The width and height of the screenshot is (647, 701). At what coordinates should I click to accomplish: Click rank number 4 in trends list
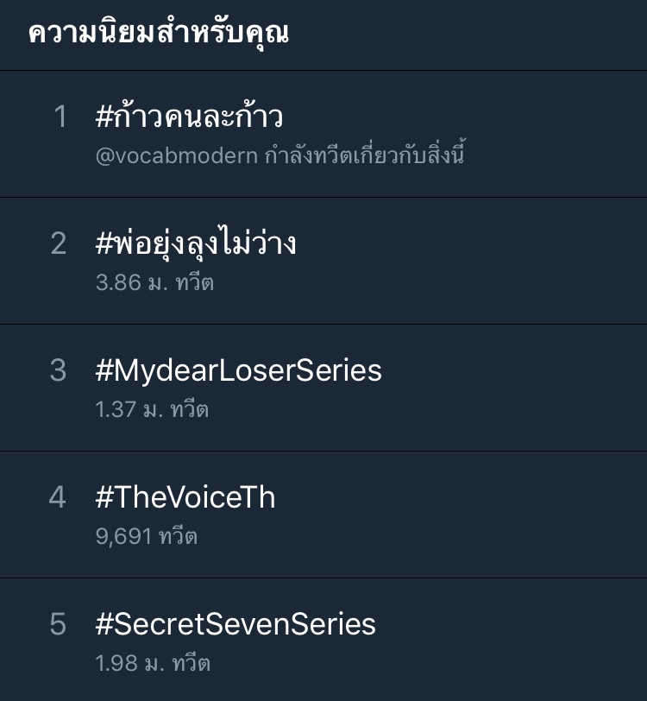(58, 497)
